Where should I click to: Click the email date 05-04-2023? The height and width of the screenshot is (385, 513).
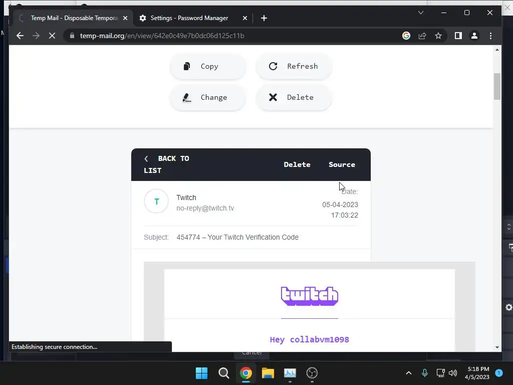(340, 205)
